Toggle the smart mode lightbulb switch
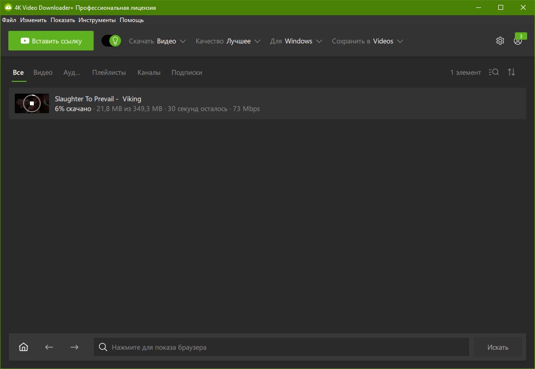The height and width of the screenshot is (369, 535). point(111,41)
